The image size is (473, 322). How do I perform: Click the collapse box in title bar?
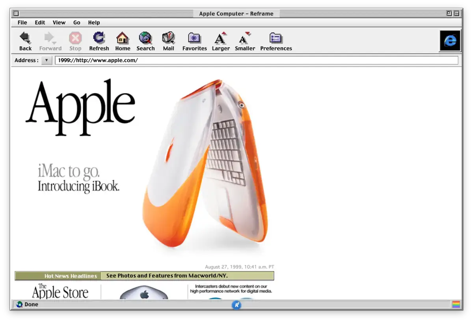click(x=456, y=13)
